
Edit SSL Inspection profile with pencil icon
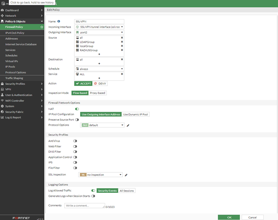coord(126,175)
